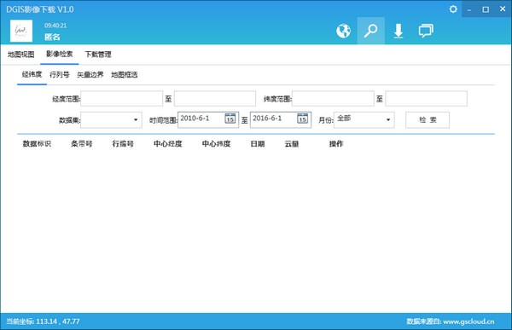512x330 pixels.
Task: Click the latitude range start field
Action: click(333, 99)
